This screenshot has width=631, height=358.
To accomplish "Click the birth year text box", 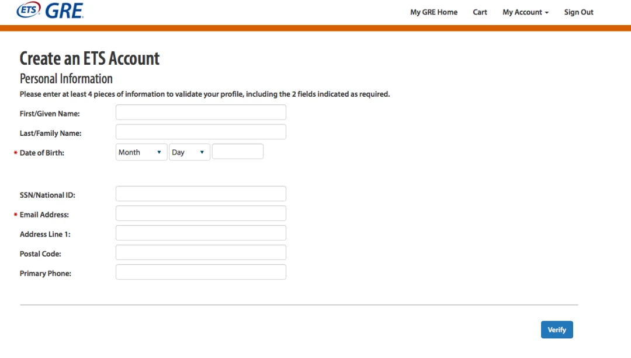I will (237, 152).
